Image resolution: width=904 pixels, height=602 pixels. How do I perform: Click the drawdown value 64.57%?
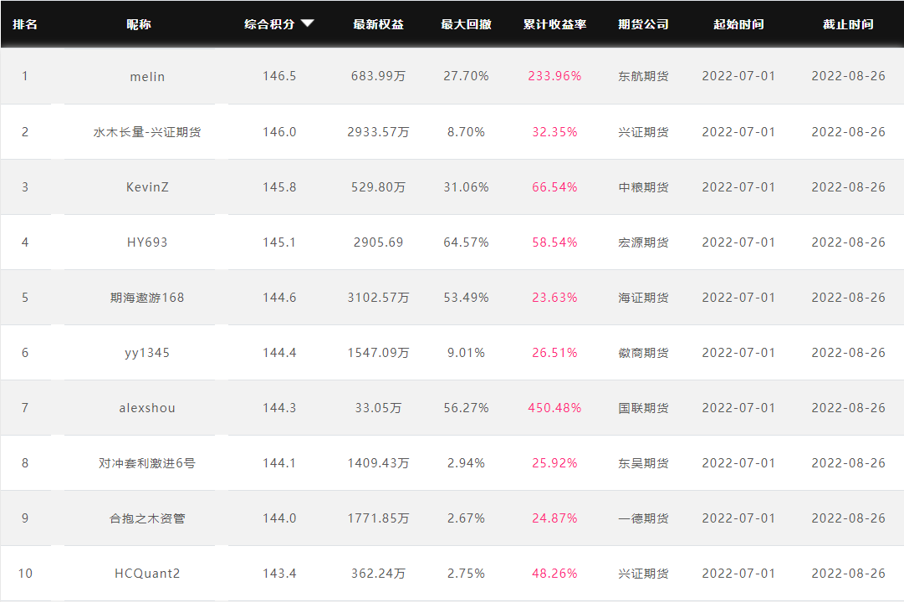pos(466,242)
